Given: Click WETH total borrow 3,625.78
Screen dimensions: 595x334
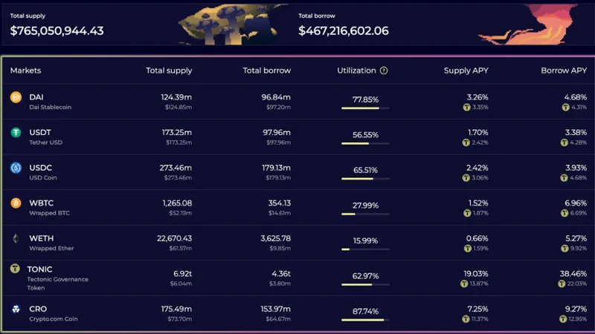Looking at the screenshot, I should click(275, 238).
